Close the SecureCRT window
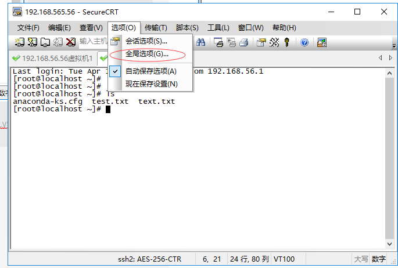 click(x=384, y=12)
